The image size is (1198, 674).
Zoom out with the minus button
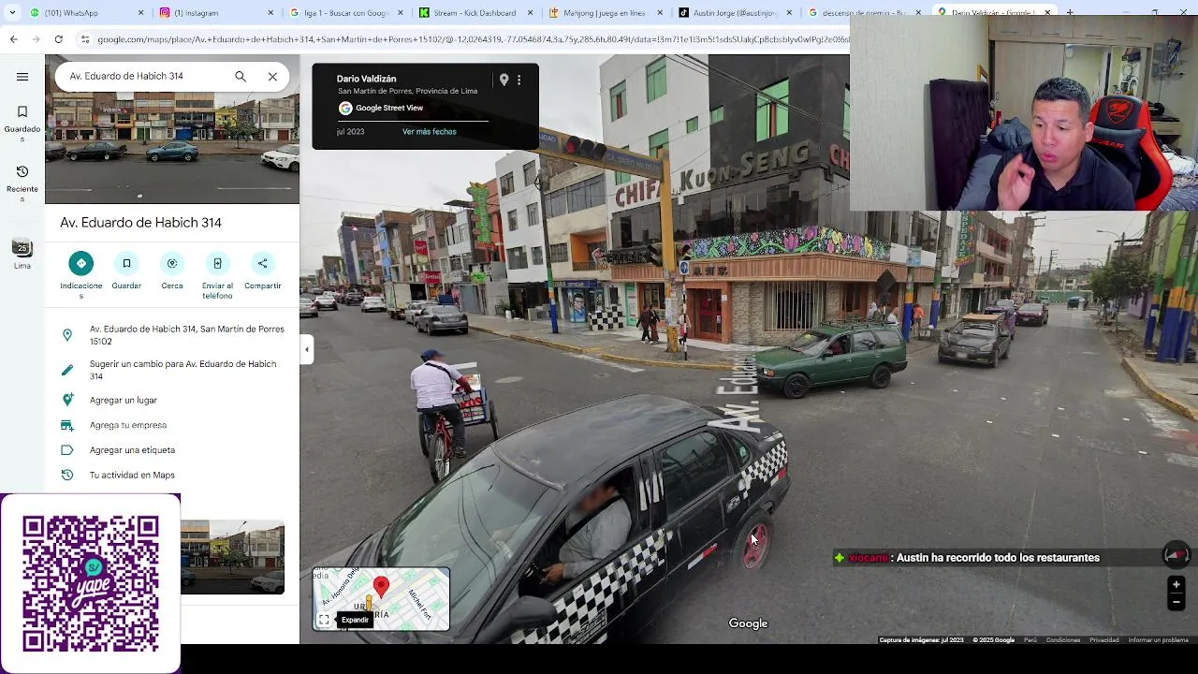tap(1176, 602)
